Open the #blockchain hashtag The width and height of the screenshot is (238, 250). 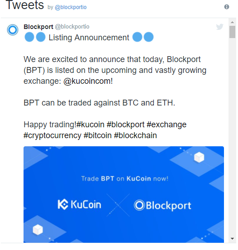tap(135, 135)
